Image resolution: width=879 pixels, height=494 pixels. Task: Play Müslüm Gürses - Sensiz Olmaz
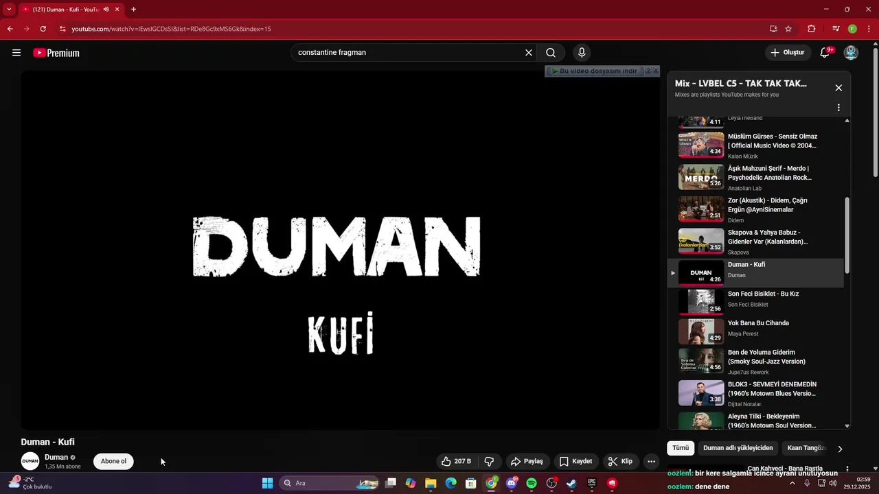755,145
